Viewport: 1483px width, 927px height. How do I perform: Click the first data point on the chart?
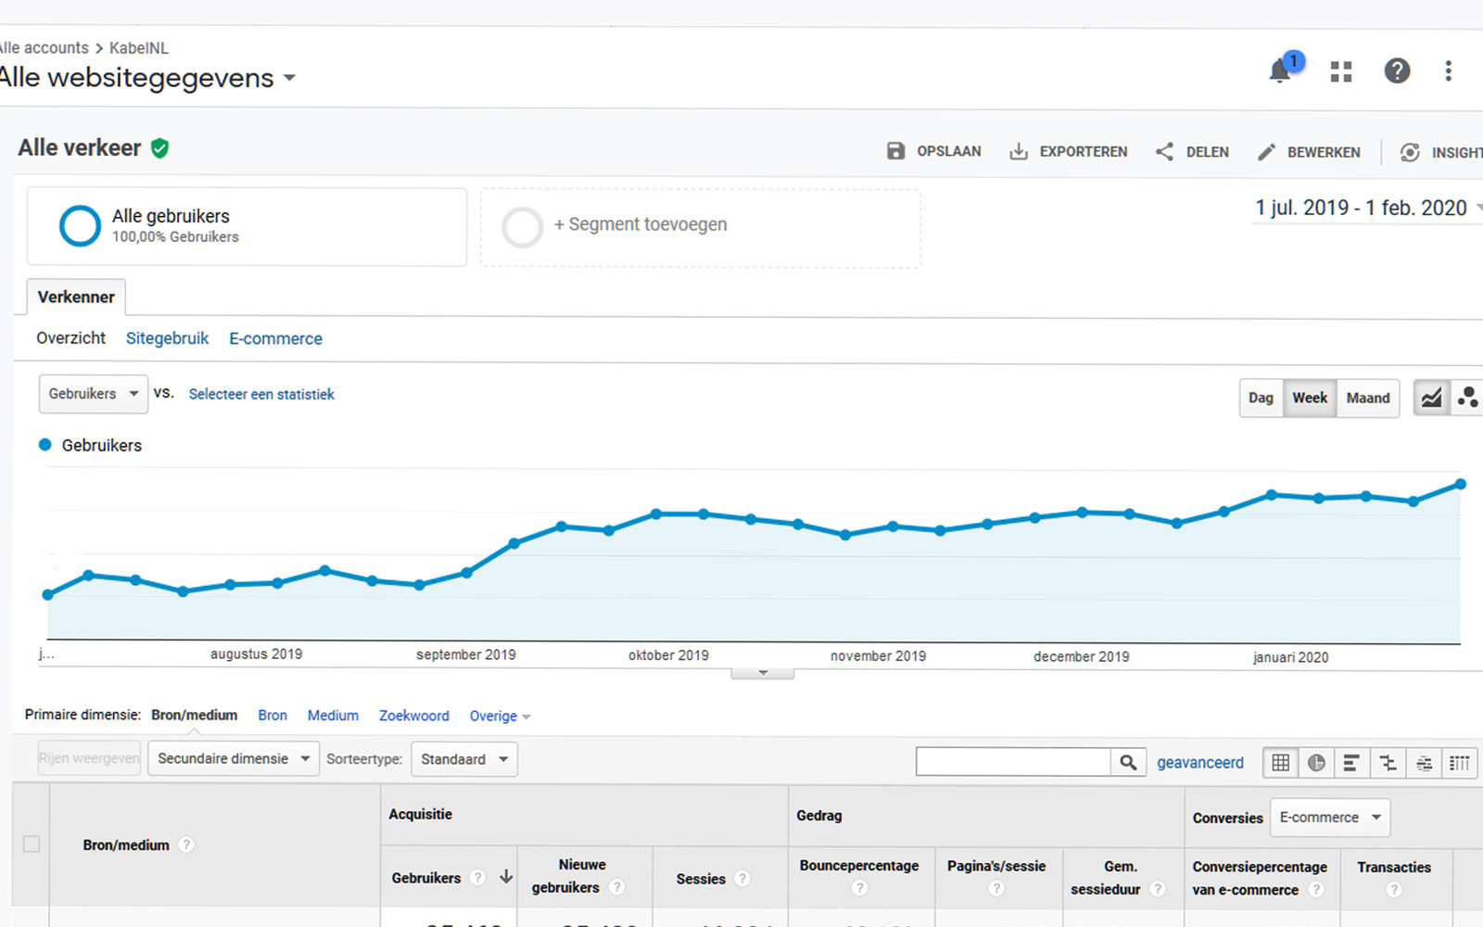coord(48,594)
